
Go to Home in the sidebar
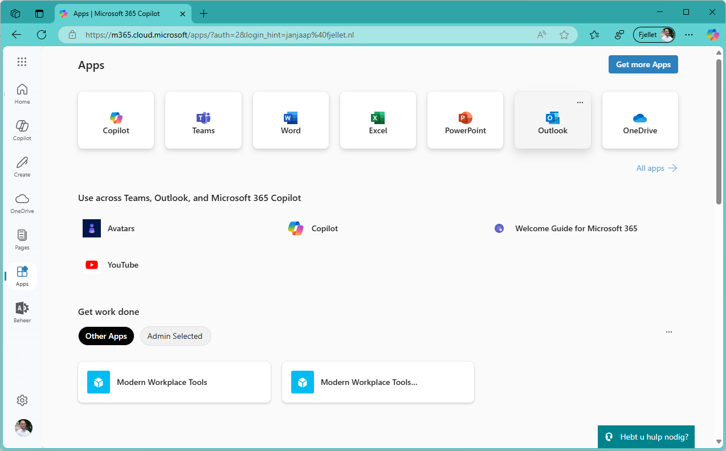(22, 94)
